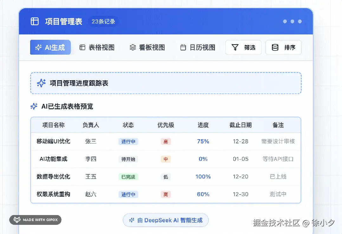342x234 pixels.
Task: Click the filter funnel icon on 筛选
Action: point(235,47)
